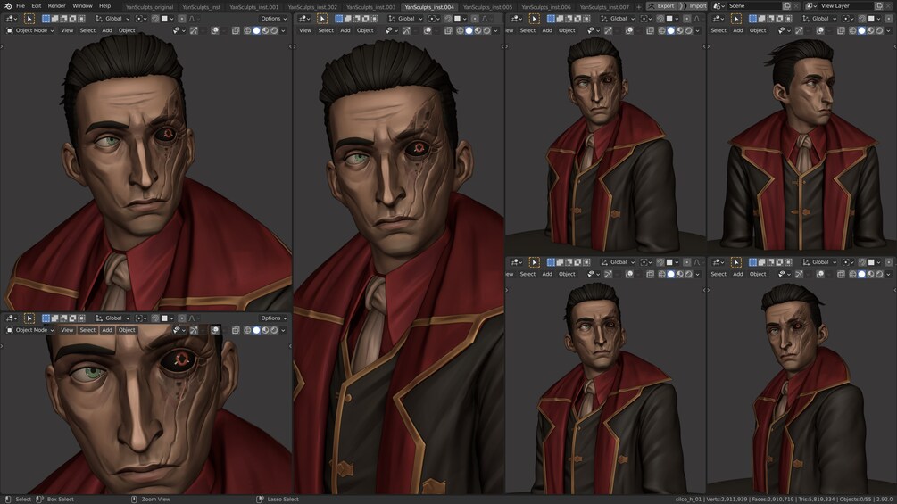The height and width of the screenshot is (504, 897).
Task: Toggle overlays in eye close-up viewport
Action: coord(214,330)
